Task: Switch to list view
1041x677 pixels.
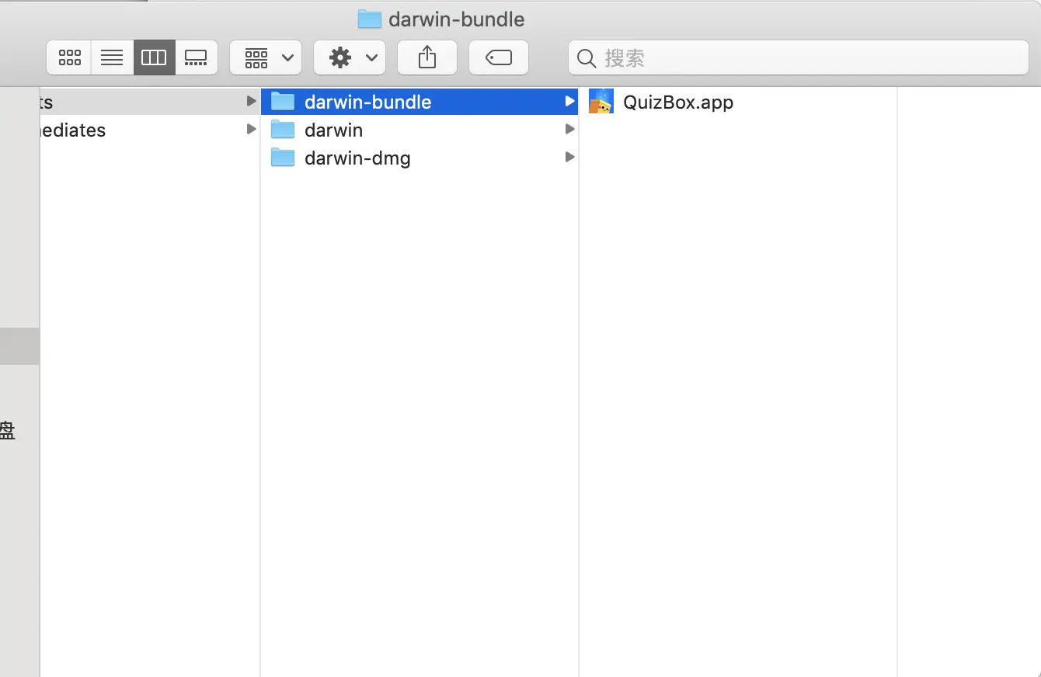Action: [x=112, y=57]
